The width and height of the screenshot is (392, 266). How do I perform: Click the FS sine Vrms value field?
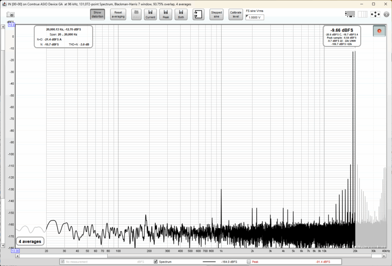pos(255,18)
